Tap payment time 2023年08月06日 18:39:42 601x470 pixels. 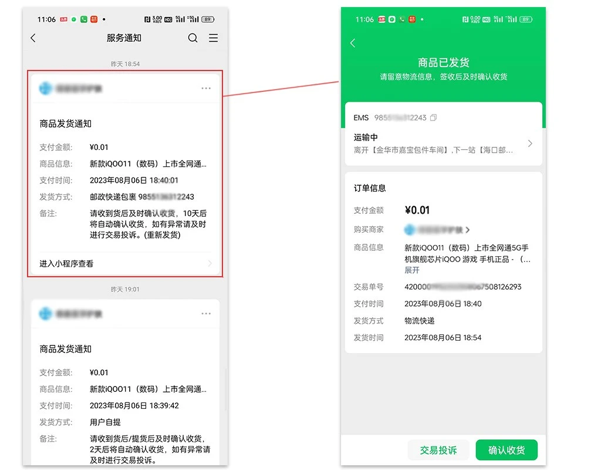coord(134,405)
